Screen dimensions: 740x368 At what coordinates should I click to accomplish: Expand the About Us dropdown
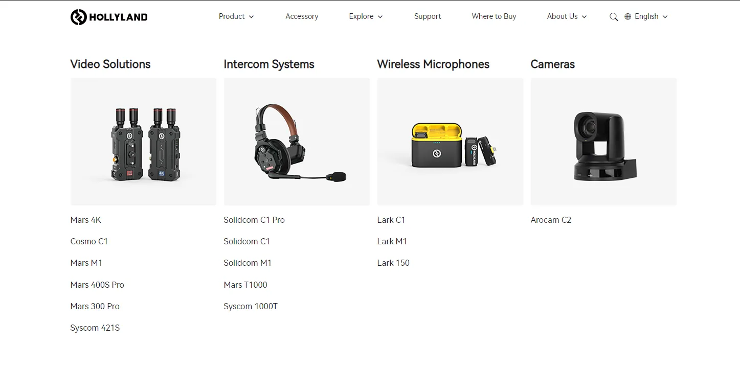point(567,16)
